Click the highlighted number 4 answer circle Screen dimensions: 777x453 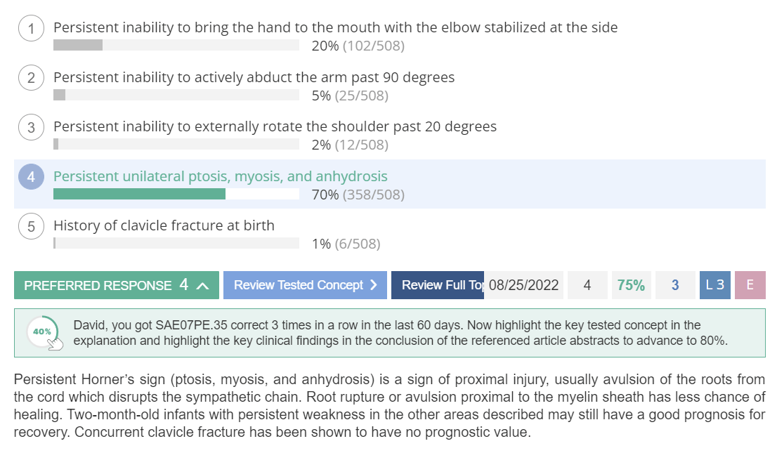31,177
